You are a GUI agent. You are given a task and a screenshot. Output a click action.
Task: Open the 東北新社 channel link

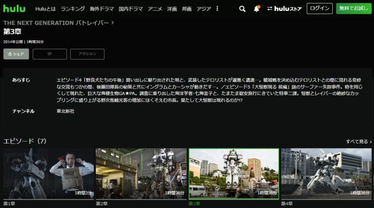tap(66, 111)
